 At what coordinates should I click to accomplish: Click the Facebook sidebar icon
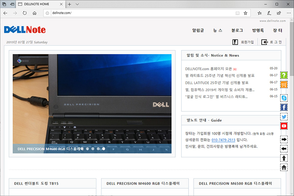point(284,107)
